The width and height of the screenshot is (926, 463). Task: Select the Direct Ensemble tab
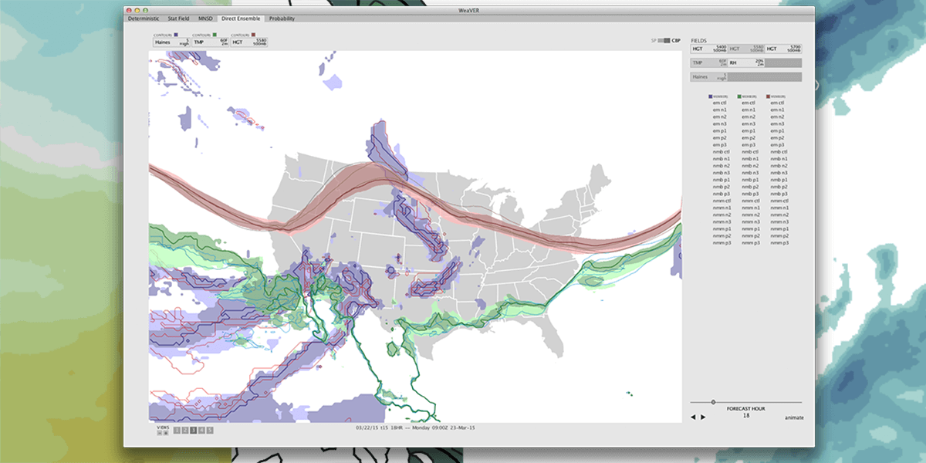click(241, 18)
